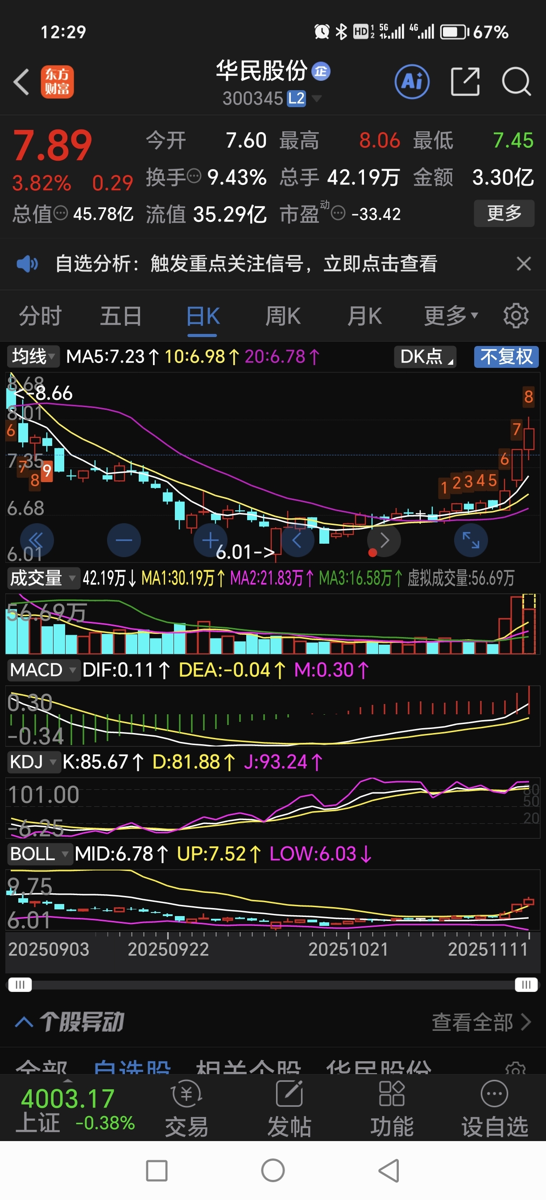Tap info icon next to 换手
The image size is (546, 1200).
coord(194,176)
